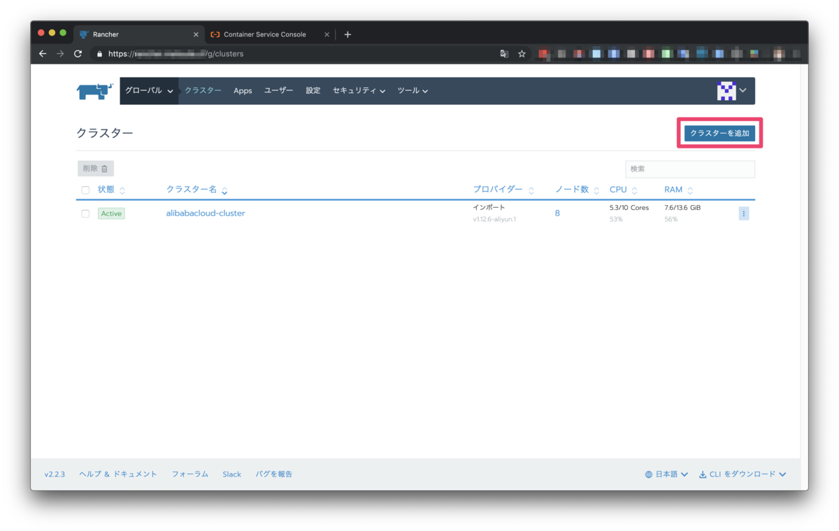This screenshot has height=531, width=839.
Task: Open the Slack footer link
Action: tap(231, 474)
